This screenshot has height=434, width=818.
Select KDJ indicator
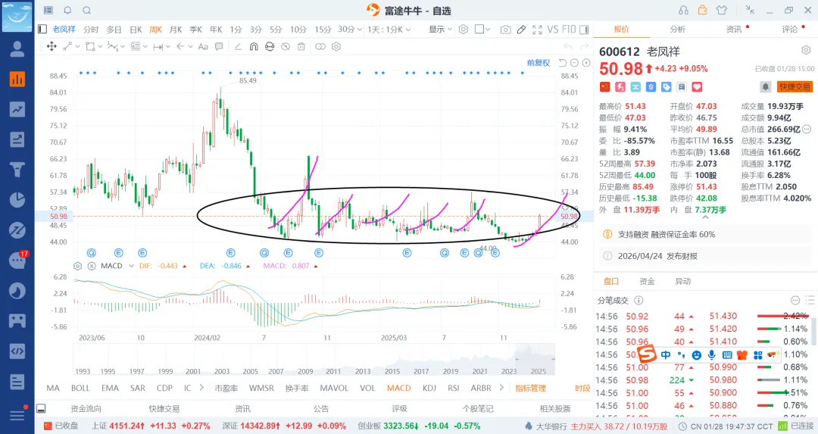[429, 388]
